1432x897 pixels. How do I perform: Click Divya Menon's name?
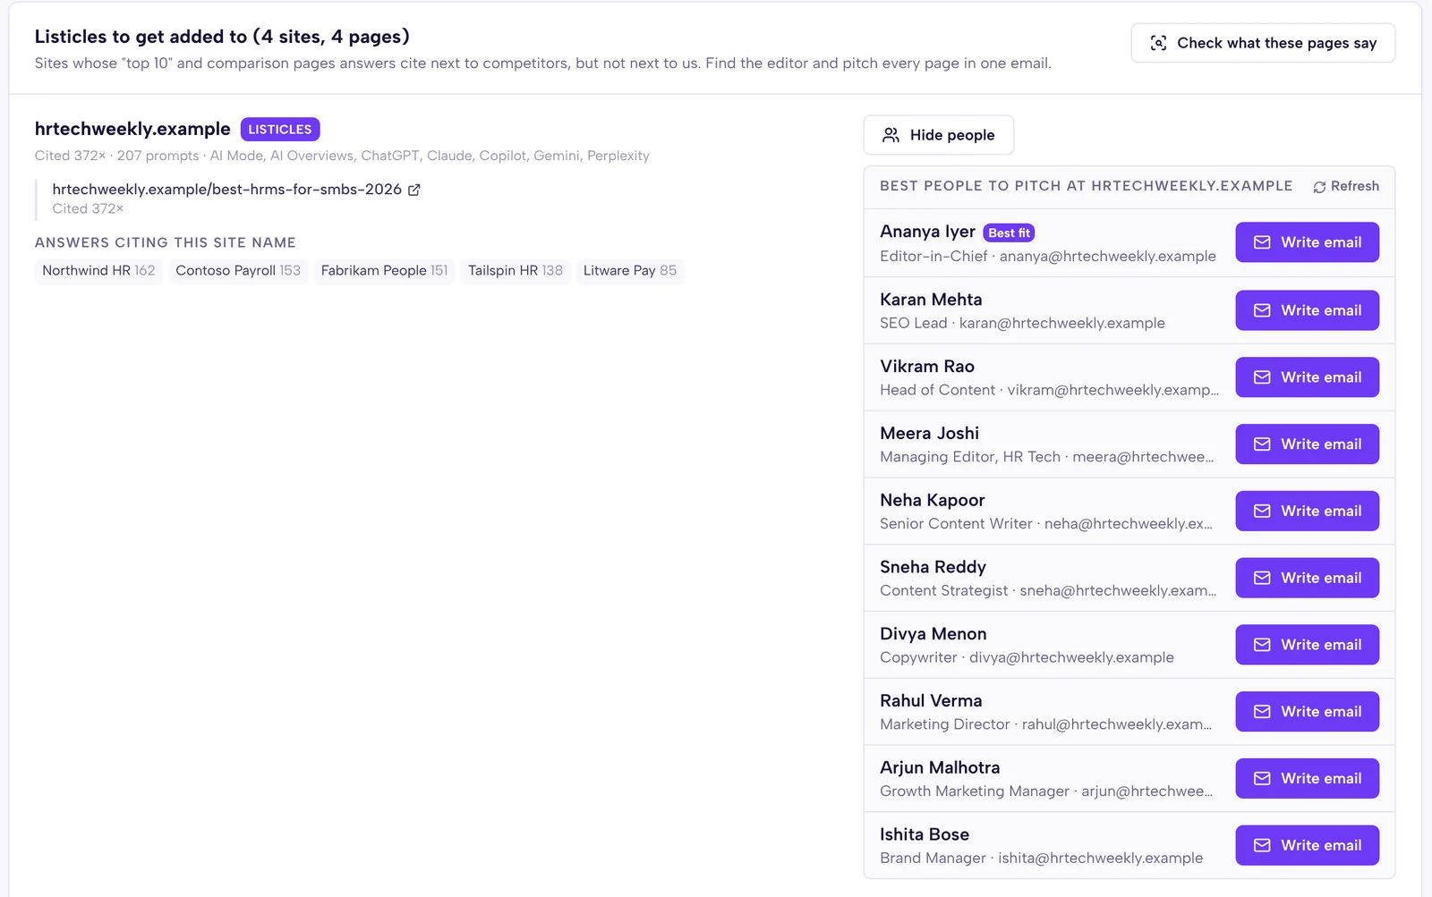pos(933,633)
